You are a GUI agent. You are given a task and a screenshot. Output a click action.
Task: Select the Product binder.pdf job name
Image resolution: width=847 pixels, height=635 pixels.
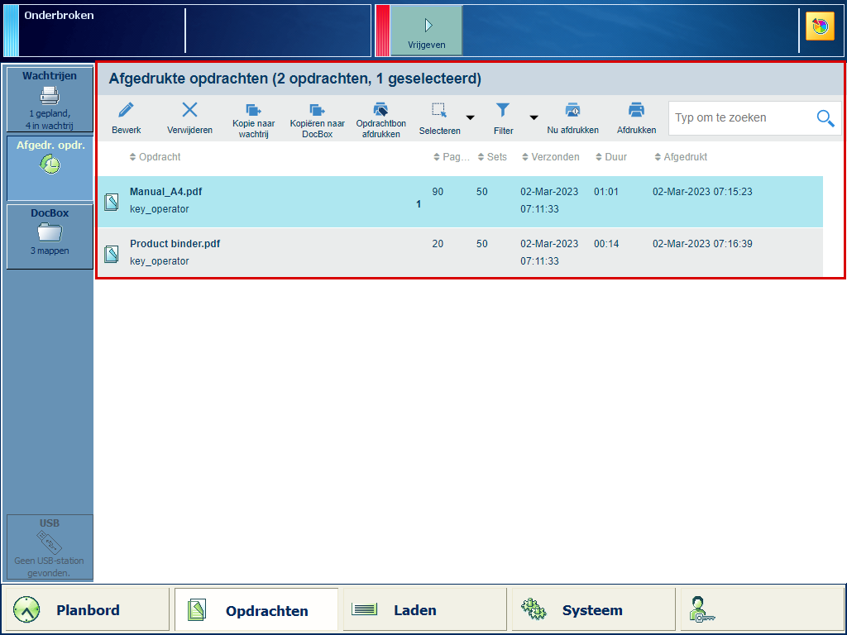tap(175, 244)
